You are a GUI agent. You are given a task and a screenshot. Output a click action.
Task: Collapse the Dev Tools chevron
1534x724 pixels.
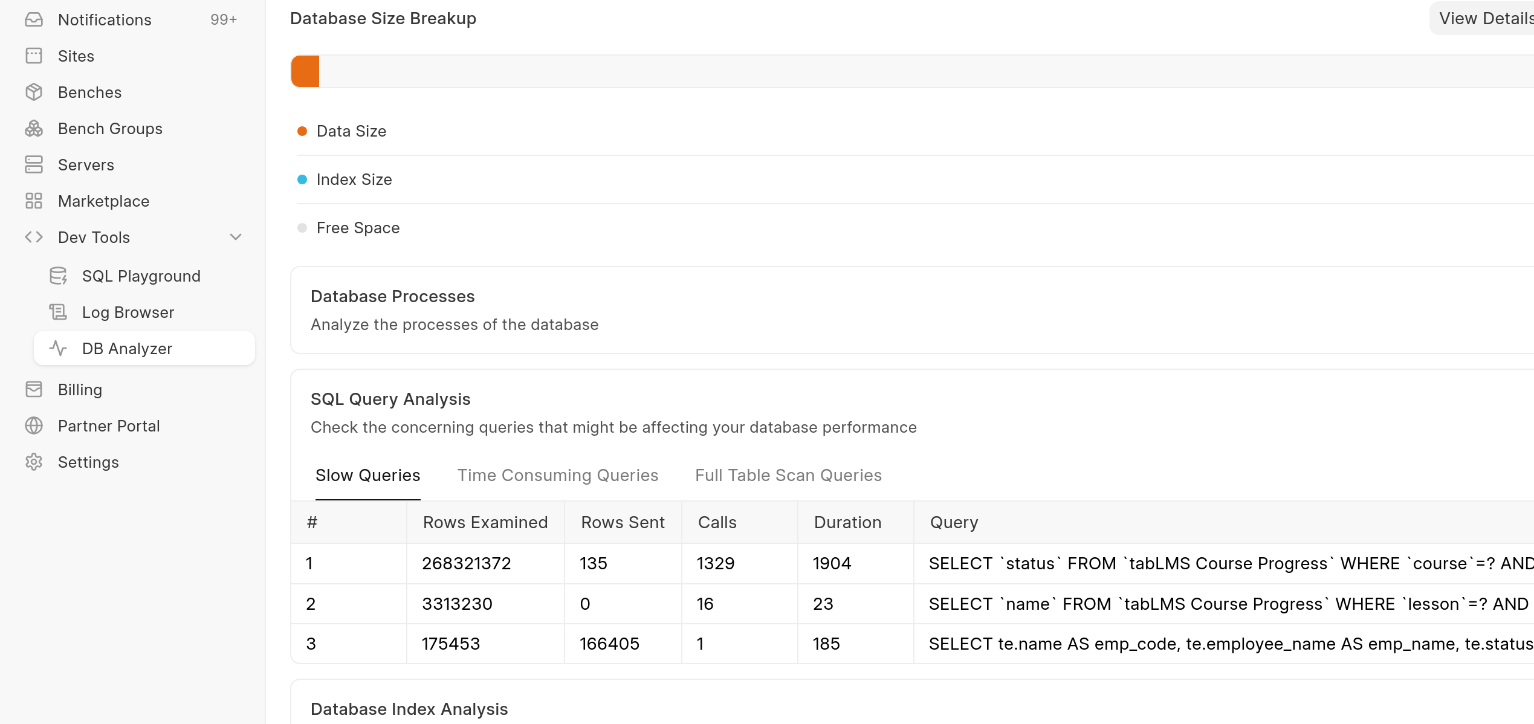[x=236, y=238]
